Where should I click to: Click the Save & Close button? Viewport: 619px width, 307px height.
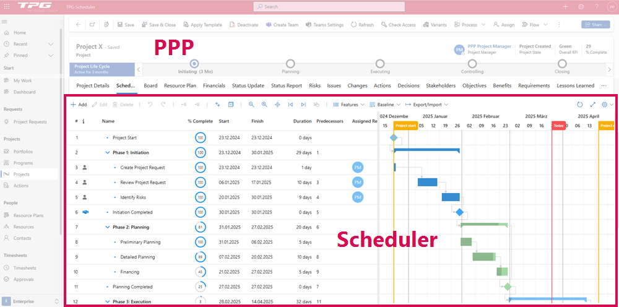pyautogui.click(x=158, y=25)
